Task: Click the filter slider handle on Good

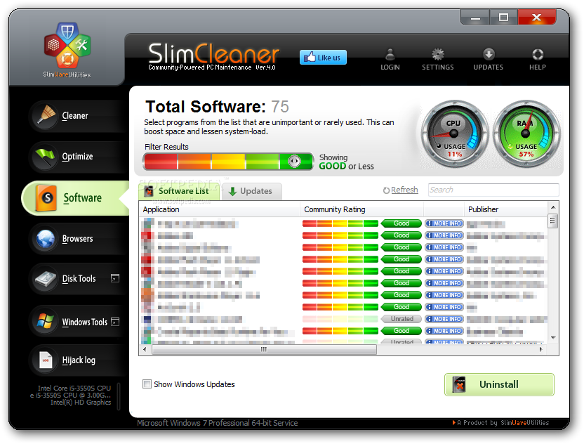Action: point(294,162)
